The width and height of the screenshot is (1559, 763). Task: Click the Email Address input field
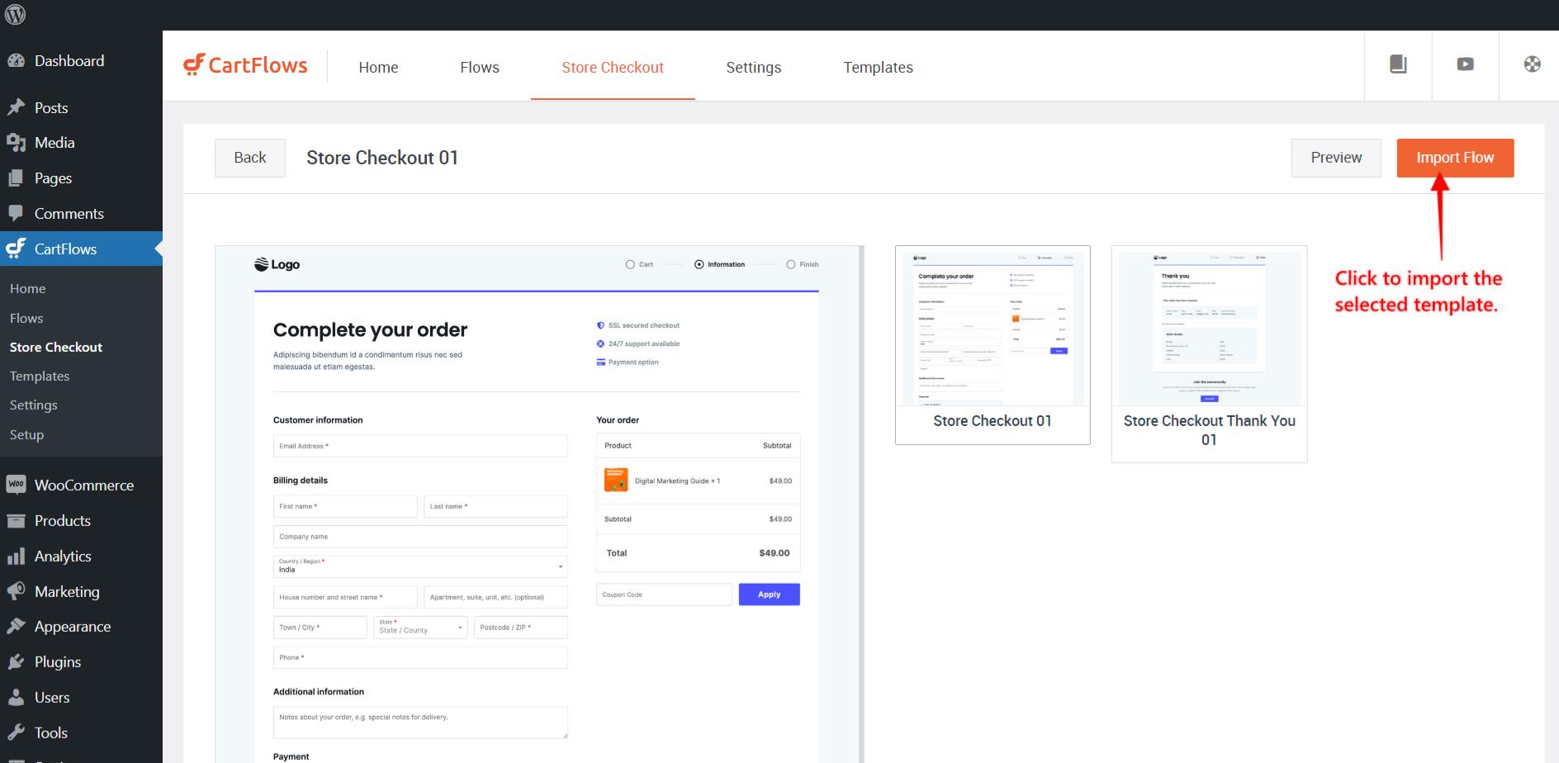(420, 446)
